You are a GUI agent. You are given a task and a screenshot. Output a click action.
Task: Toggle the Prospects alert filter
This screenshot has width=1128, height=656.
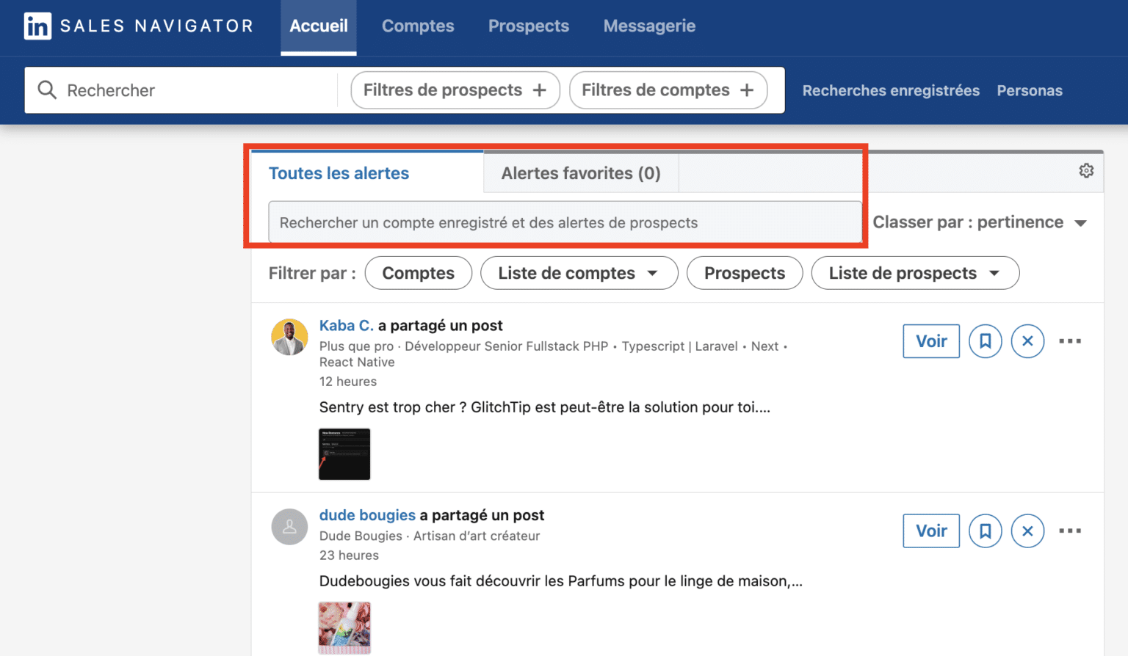745,272
